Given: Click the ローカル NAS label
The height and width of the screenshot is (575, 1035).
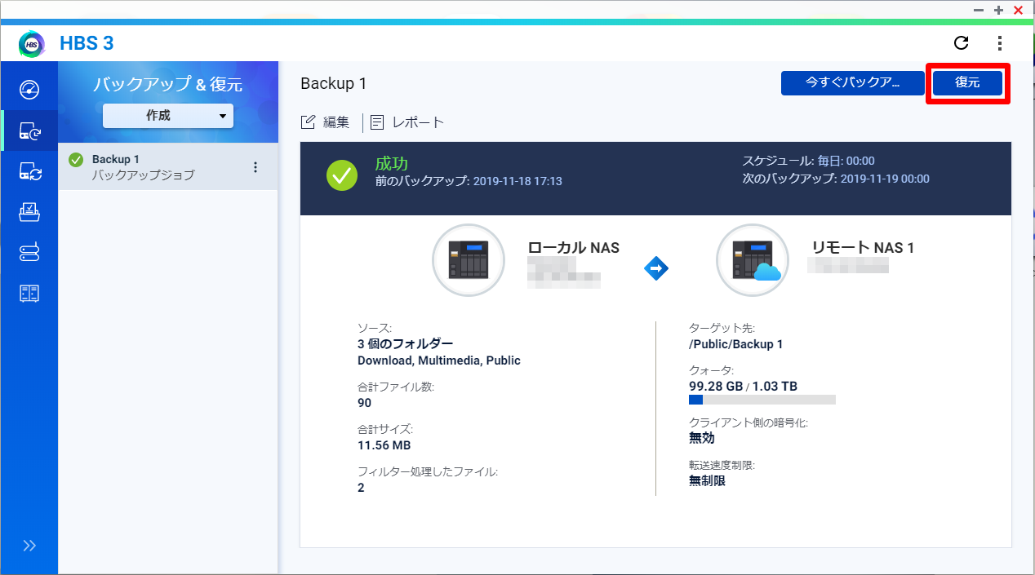Looking at the screenshot, I should click(574, 248).
